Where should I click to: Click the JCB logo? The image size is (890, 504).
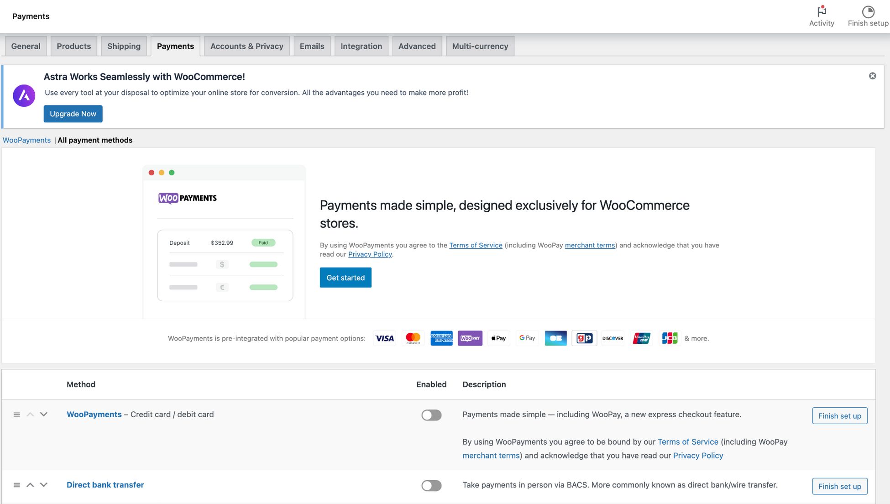point(670,338)
